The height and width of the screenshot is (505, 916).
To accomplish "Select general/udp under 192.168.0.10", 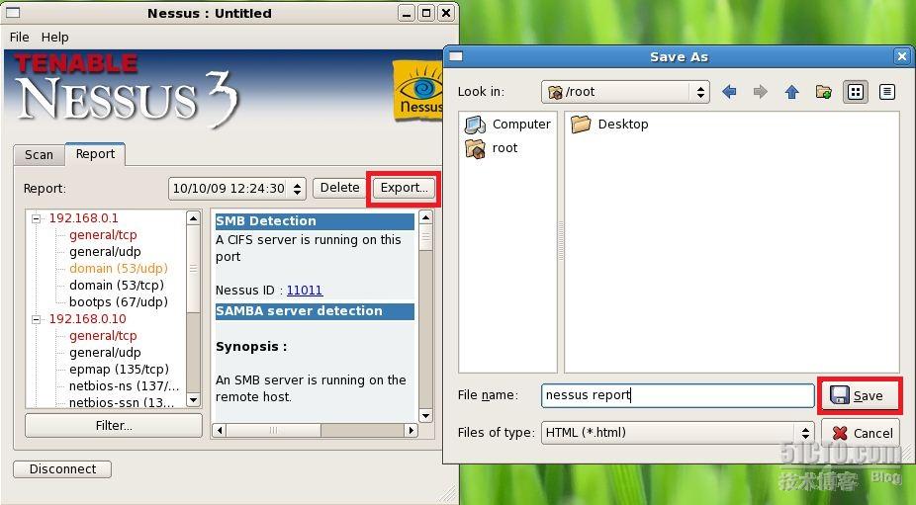I will pos(105,353).
